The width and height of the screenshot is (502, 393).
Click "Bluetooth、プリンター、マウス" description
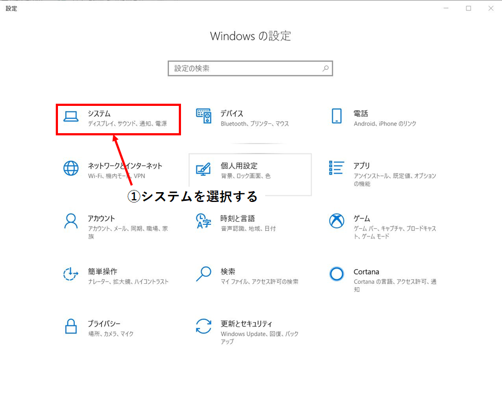point(255,124)
